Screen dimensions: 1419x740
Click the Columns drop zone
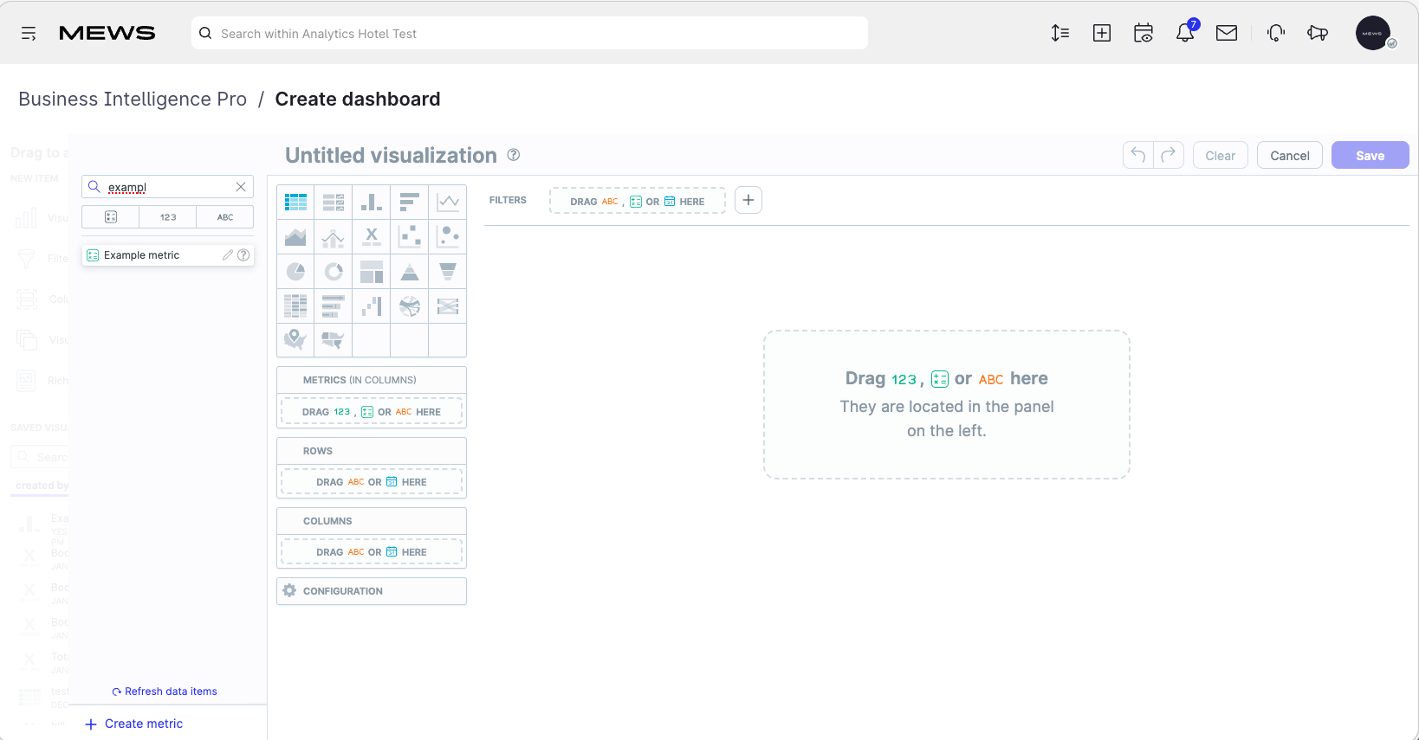(372, 552)
